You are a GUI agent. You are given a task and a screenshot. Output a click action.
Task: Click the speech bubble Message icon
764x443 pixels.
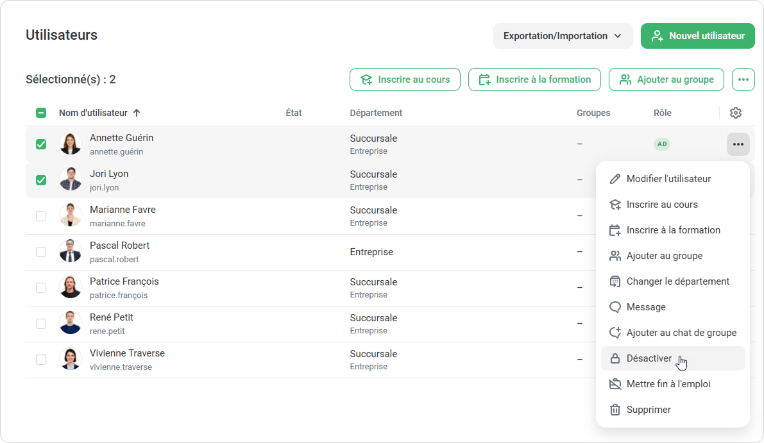[x=615, y=307]
